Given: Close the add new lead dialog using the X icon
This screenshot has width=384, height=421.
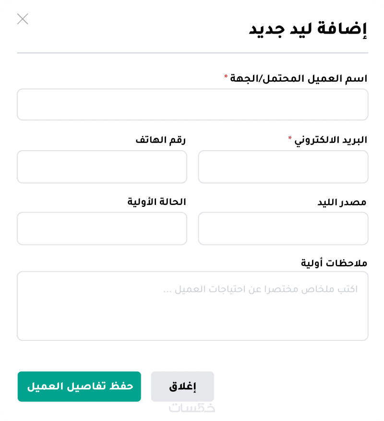Looking at the screenshot, I should pyautogui.click(x=23, y=19).
